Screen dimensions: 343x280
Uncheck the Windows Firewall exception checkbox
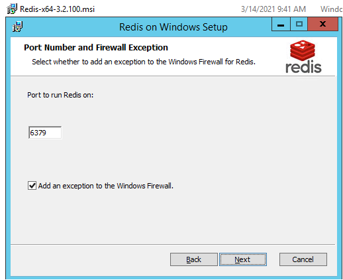click(x=32, y=186)
